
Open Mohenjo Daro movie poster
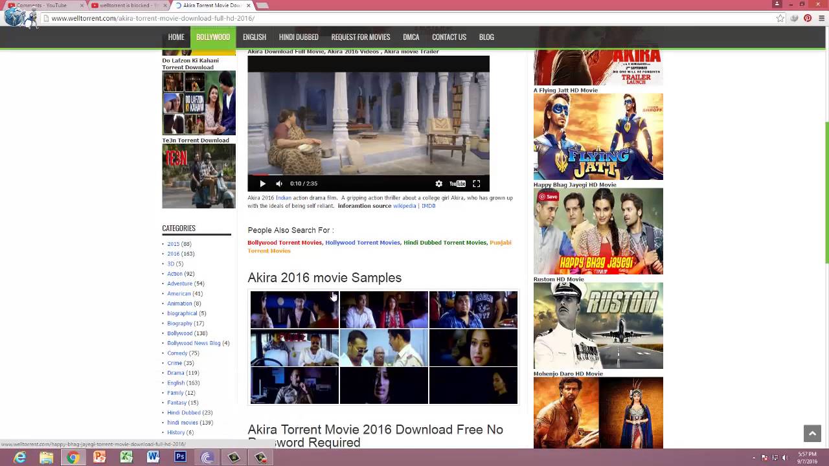coord(598,413)
